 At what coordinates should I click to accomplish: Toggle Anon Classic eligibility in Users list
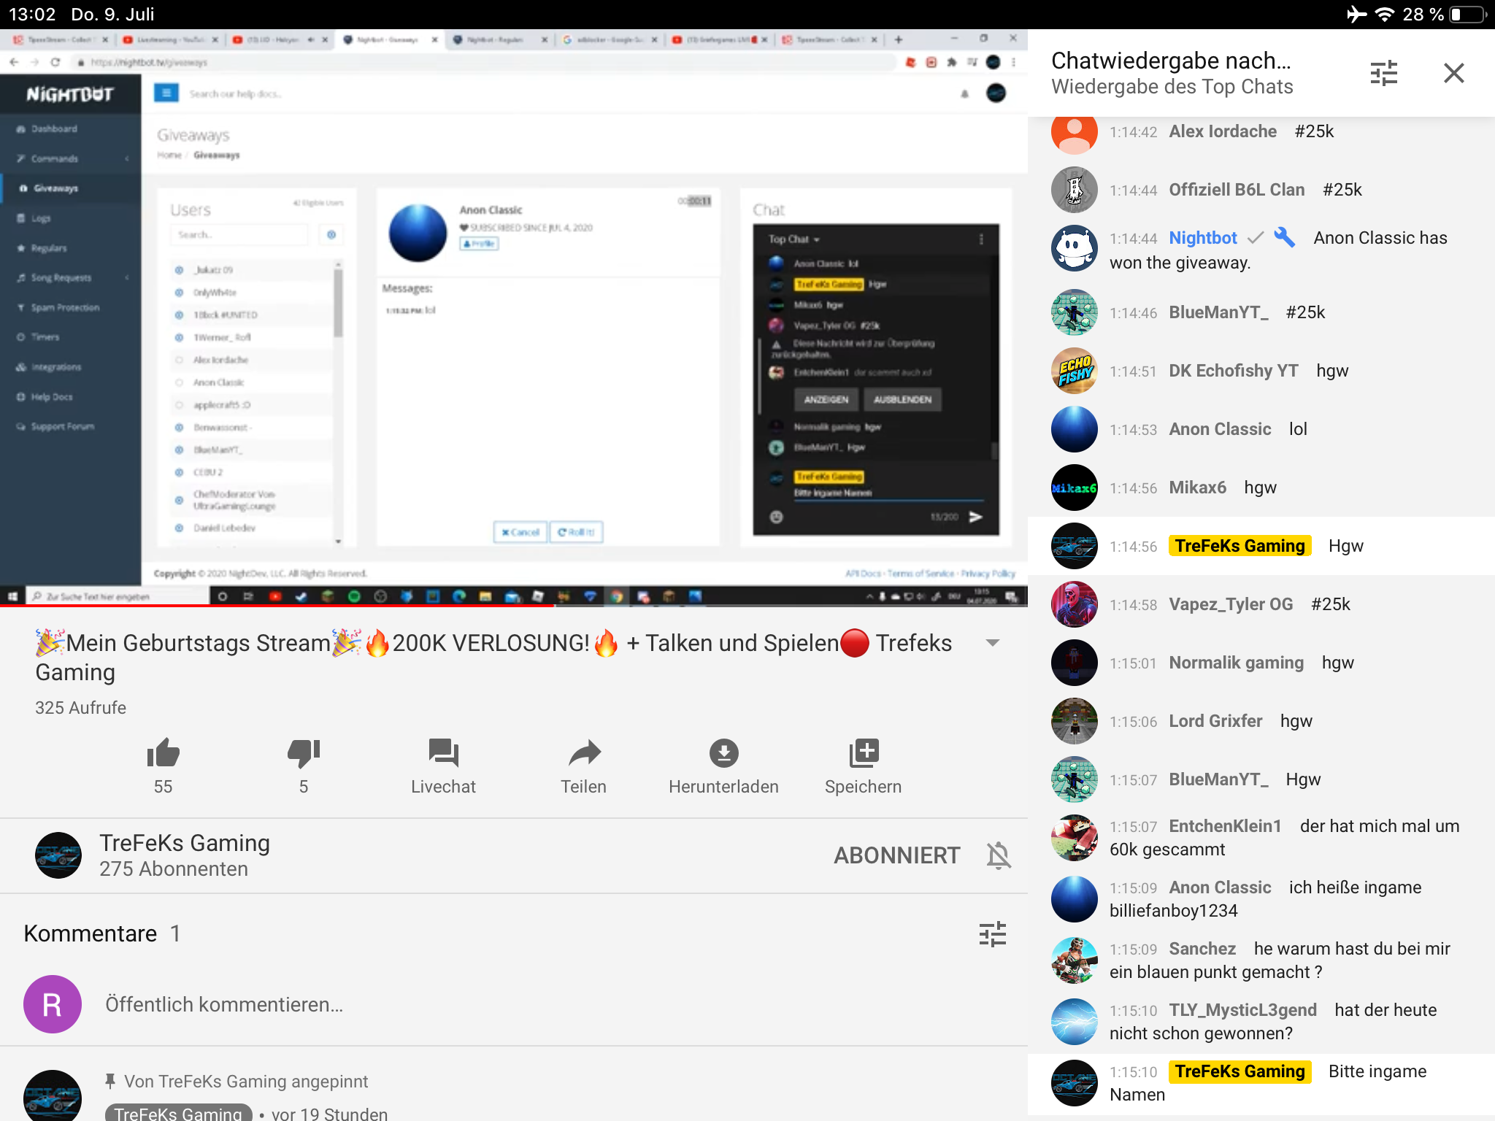(x=179, y=382)
